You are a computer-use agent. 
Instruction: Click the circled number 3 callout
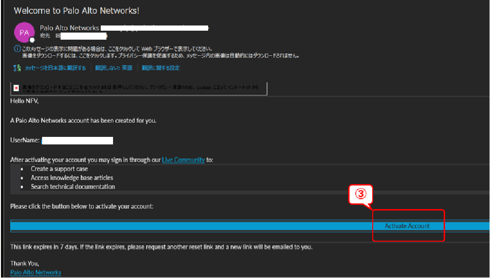pyautogui.click(x=361, y=194)
